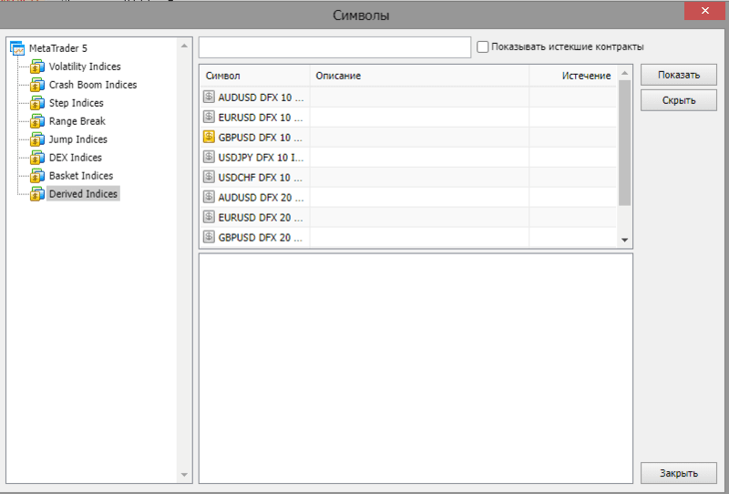Screen dimensions: 729x494
Task: Click the symbol search input field
Action: [x=334, y=47]
